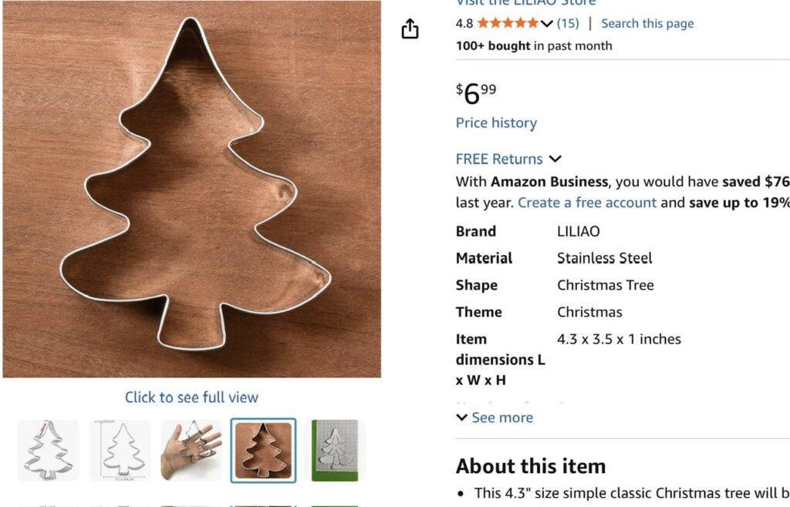Visit the LILIAO Store link
The width and height of the screenshot is (790, 507).
525,2
